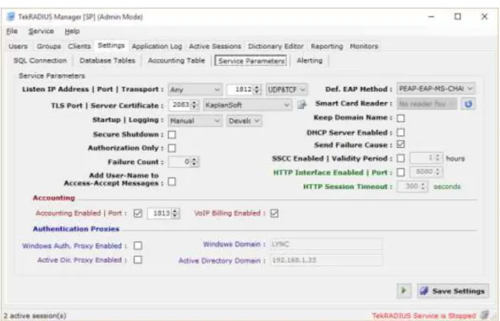Open the Def. EAP Method dropdown
Viewport: 500px width, 321px height.
tap(436, 89)
